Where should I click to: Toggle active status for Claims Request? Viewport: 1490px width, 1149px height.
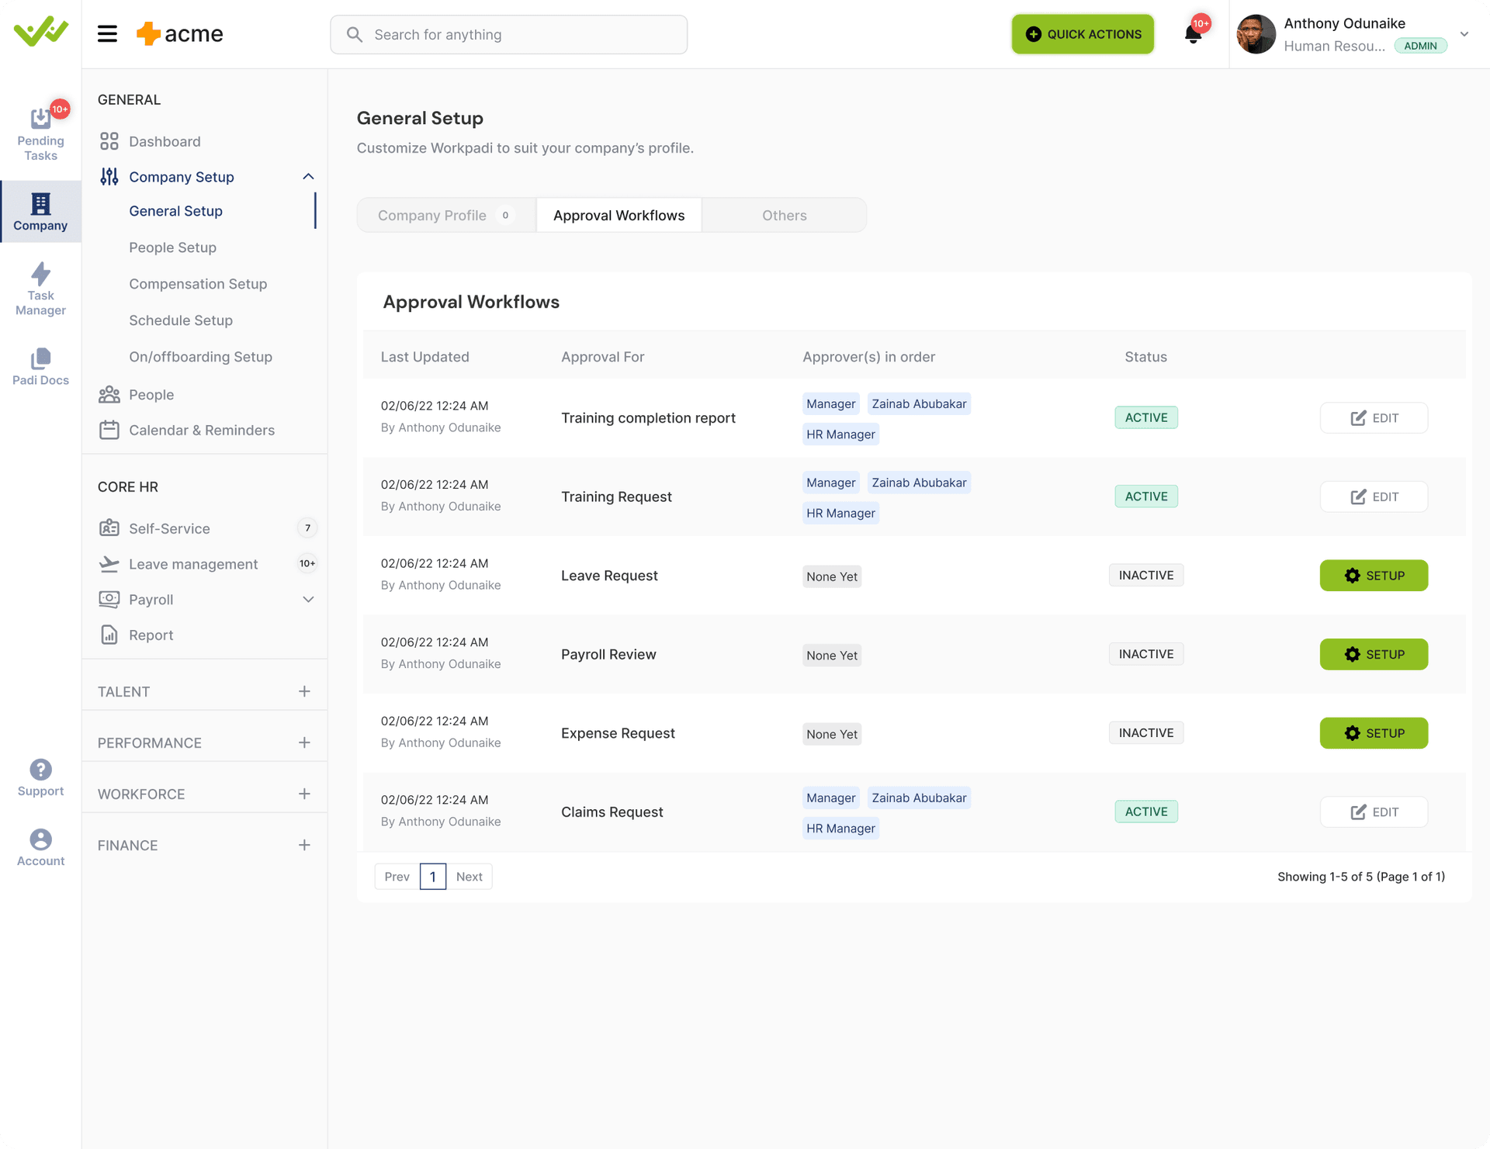(x=1146, y=811)
